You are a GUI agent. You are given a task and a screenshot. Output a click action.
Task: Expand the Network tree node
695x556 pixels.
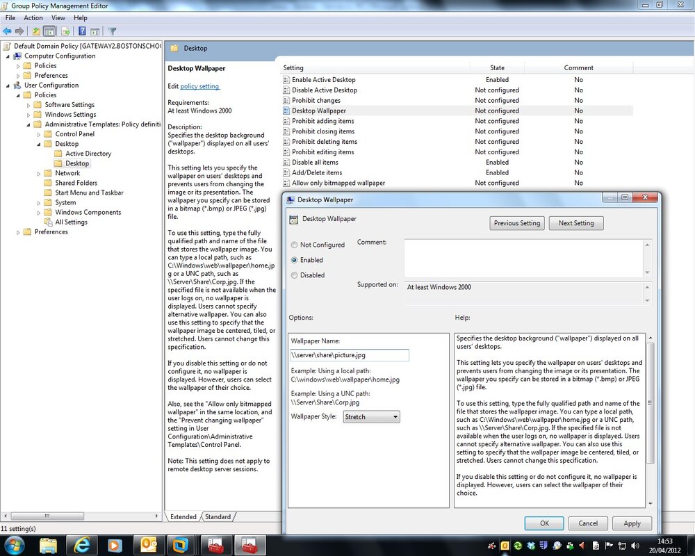pyautogui.click(x=38, y=173)
